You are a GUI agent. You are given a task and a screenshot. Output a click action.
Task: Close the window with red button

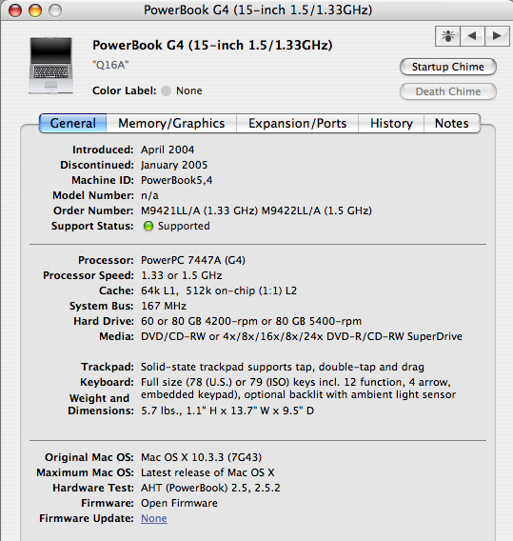click(15, 10)
